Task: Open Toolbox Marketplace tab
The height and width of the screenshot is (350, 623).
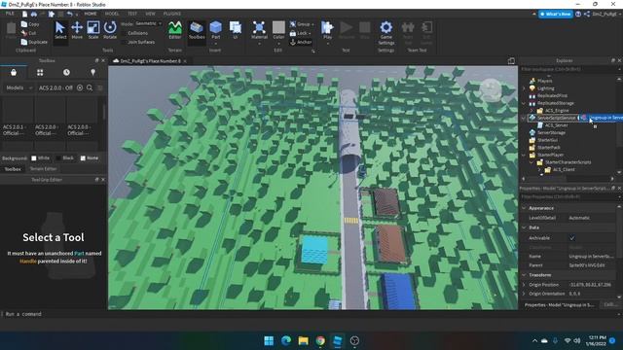Action: click(x=14, y=72)
